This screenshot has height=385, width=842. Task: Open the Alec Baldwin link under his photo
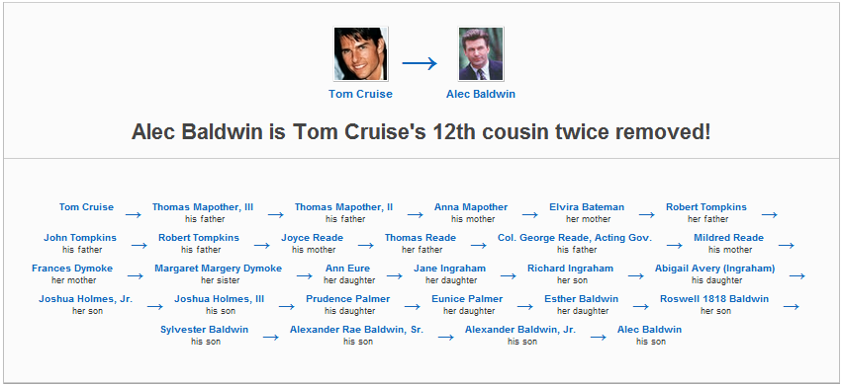481,94
